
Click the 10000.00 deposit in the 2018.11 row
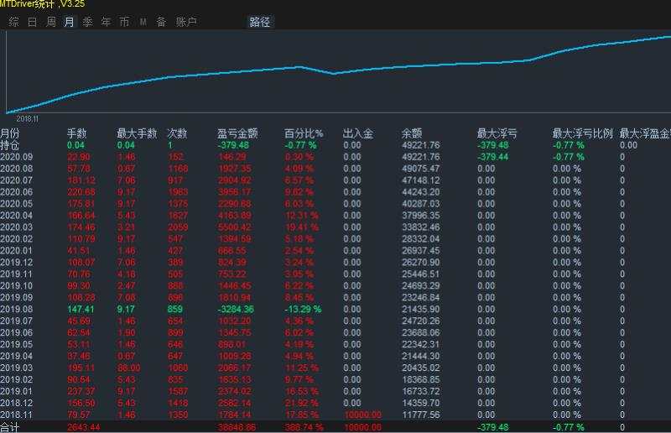click(x=363, y=415)
